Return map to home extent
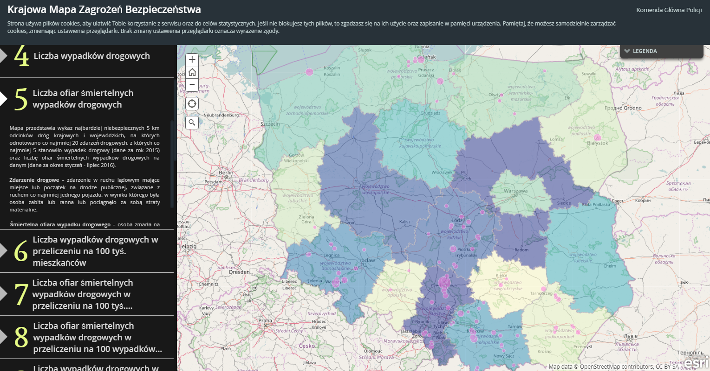The height and width of the screenshot is (371, 710). (x=192, y=72)
